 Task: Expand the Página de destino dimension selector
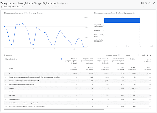[x=12, y=59]
